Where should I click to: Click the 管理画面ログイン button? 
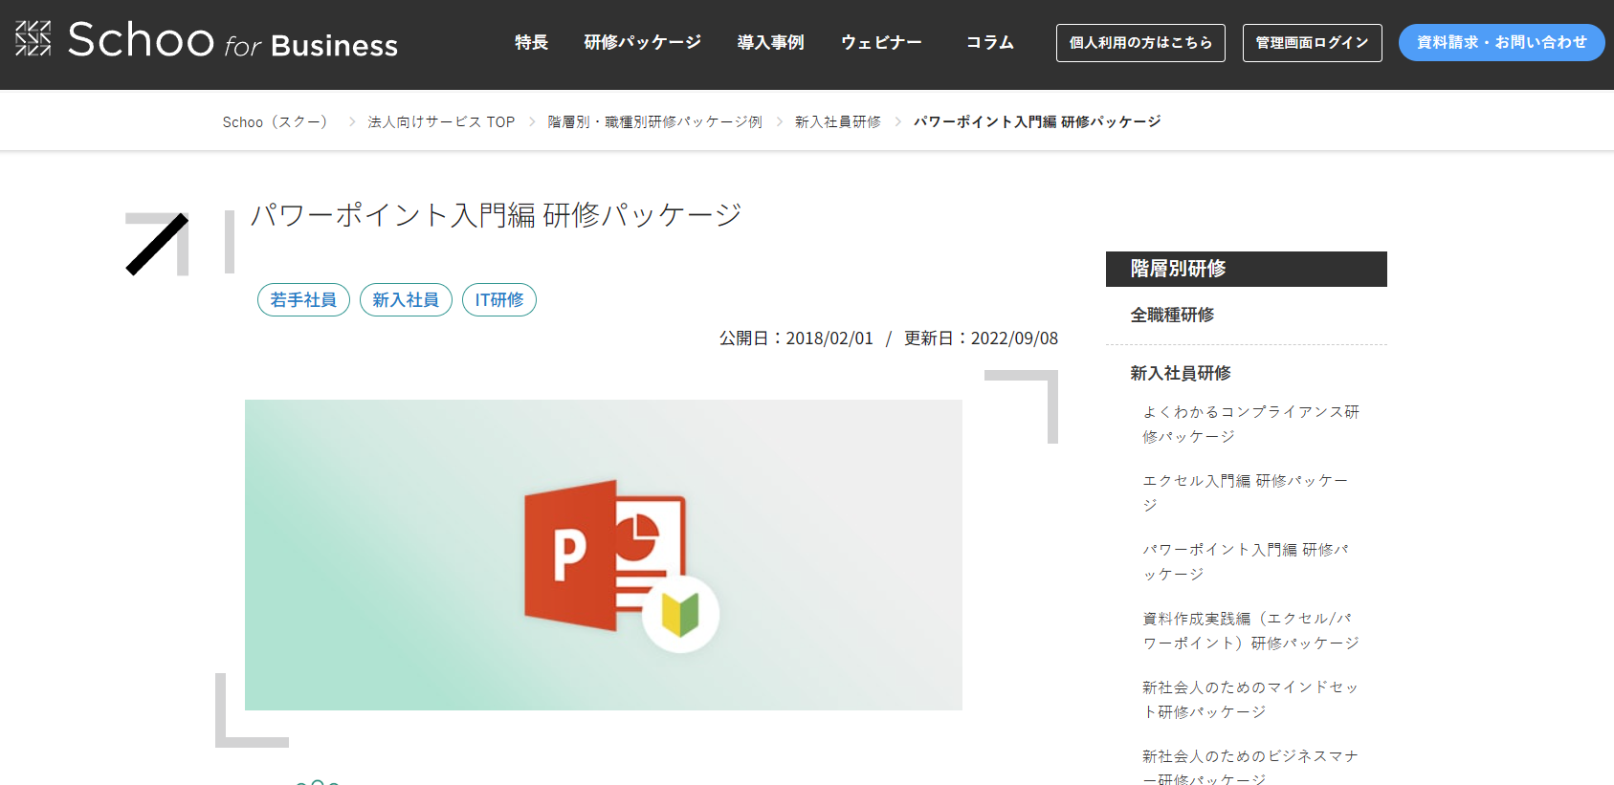point(1312,43)
